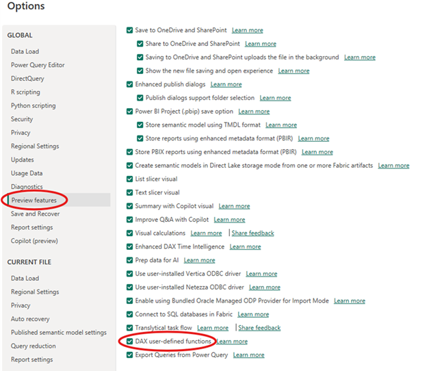
Task: Toggle Share to OneDrive and SharePoint checkbox
Action: coord(140,44)
